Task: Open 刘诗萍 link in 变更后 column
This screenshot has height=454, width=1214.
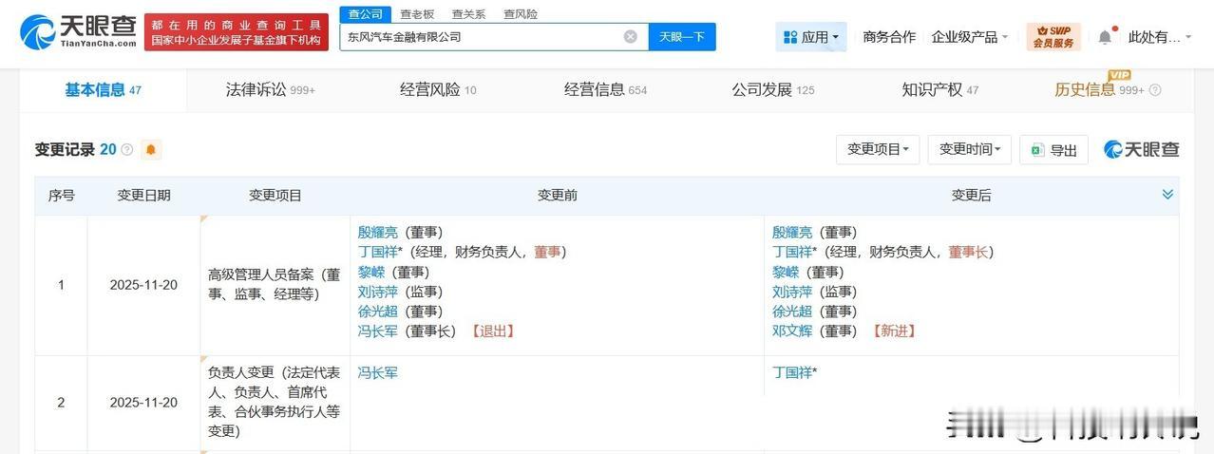Action: [792, 292]
